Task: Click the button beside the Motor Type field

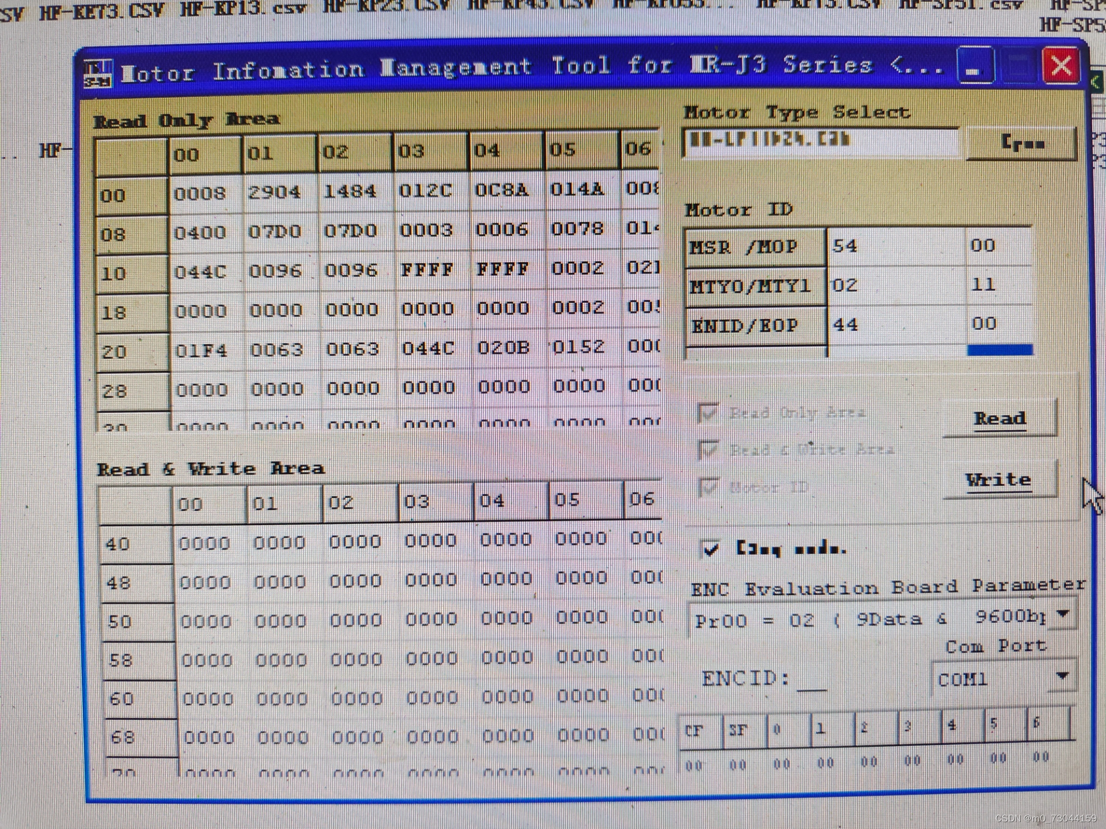Action: (x=1021, y=143)
